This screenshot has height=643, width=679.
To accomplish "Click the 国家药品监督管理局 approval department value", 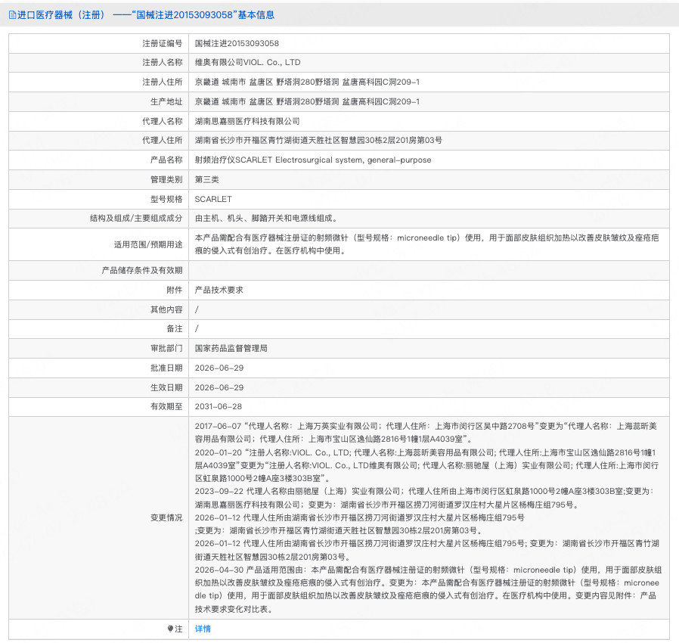I will click(231, 349).
